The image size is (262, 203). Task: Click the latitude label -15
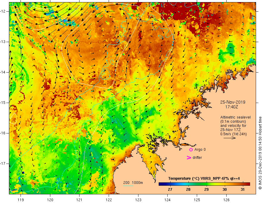[x=3, y=103]
